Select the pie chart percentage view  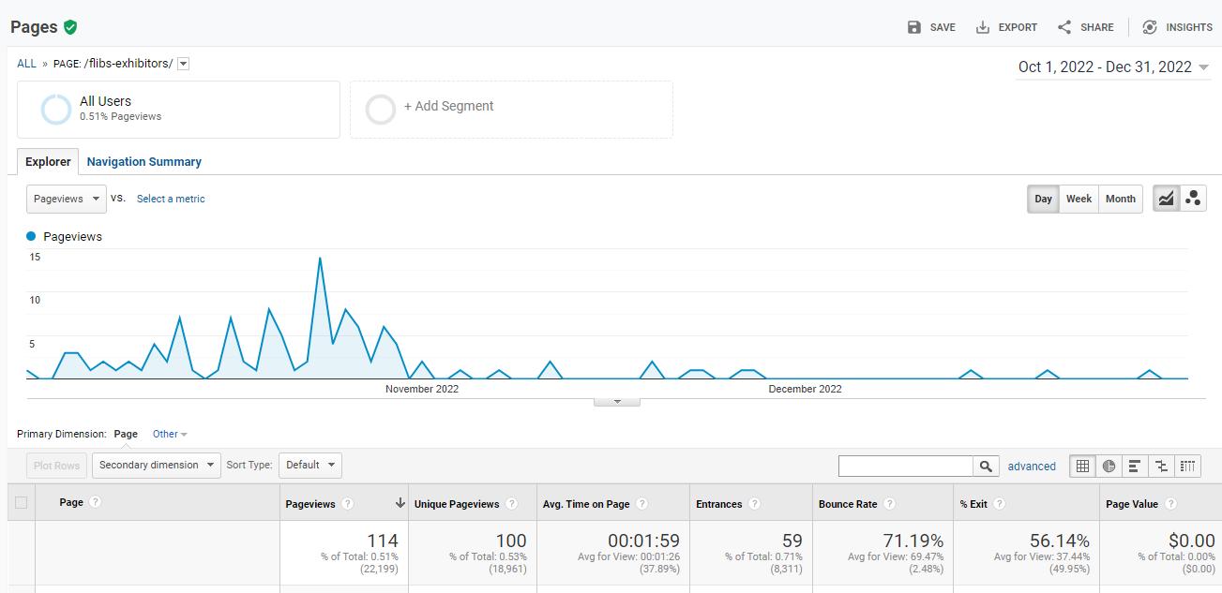[x=1109, y=466]
